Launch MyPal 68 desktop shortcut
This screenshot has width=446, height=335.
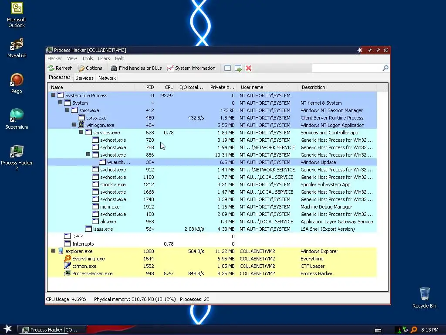coord(17,47)
